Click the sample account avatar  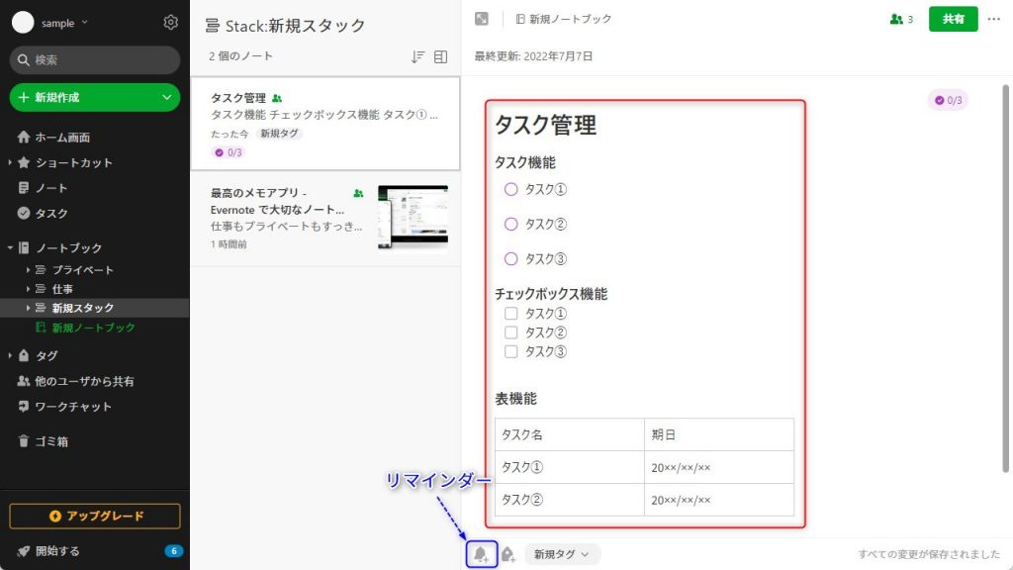pos(23,23)
